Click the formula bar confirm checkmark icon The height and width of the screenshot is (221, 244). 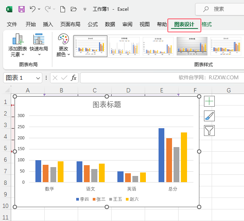(x=64, y=78)
